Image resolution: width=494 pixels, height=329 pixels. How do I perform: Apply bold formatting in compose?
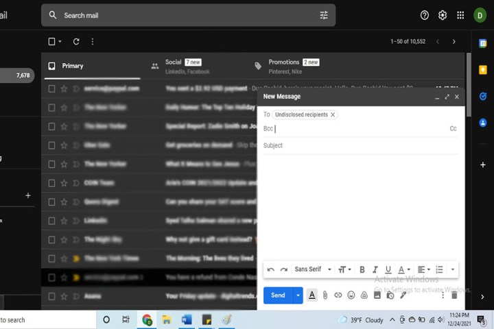pos(362,269)
